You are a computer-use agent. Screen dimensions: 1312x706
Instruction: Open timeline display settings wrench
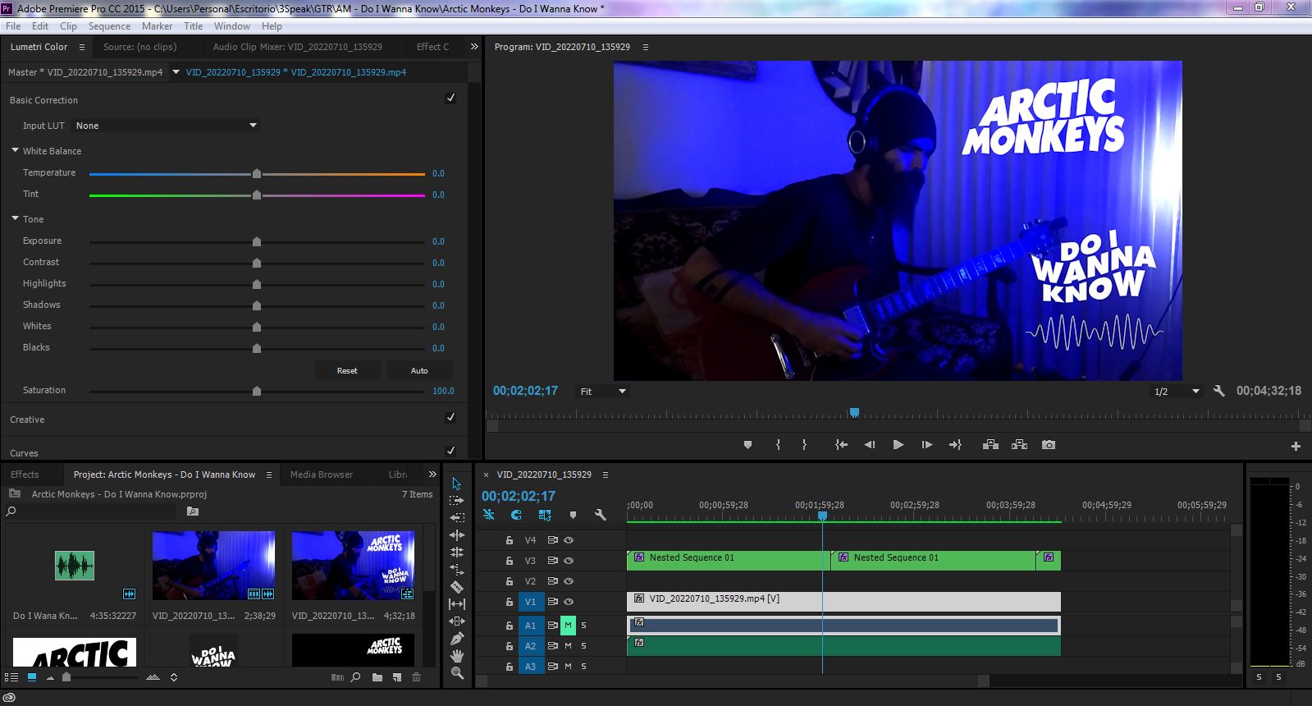click(600, 515)
